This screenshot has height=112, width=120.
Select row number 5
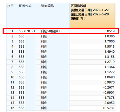click(12, 52)
